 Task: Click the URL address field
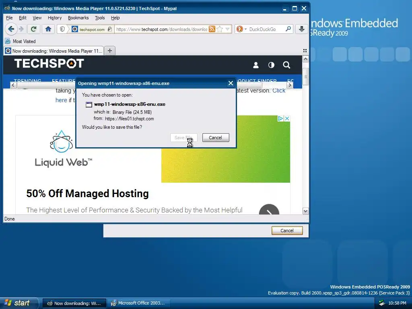(x=162, y=29)
